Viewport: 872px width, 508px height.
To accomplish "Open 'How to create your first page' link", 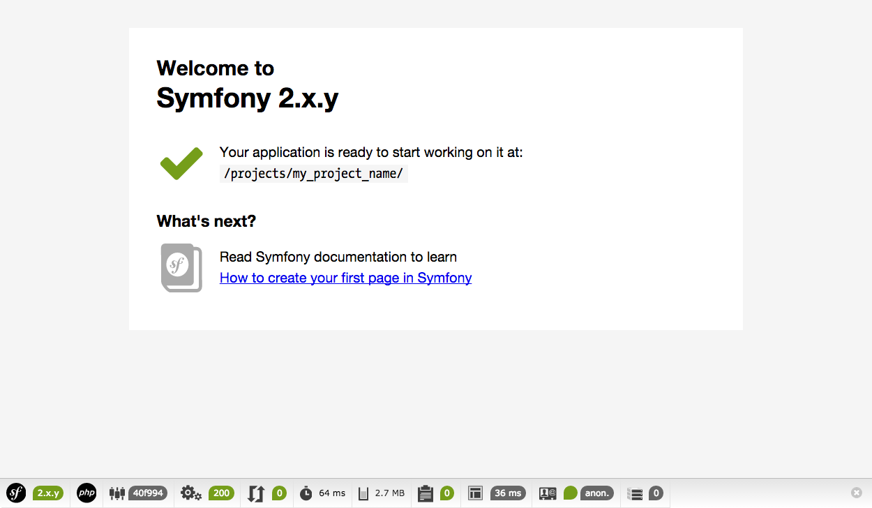I will [x=346, y=278].
